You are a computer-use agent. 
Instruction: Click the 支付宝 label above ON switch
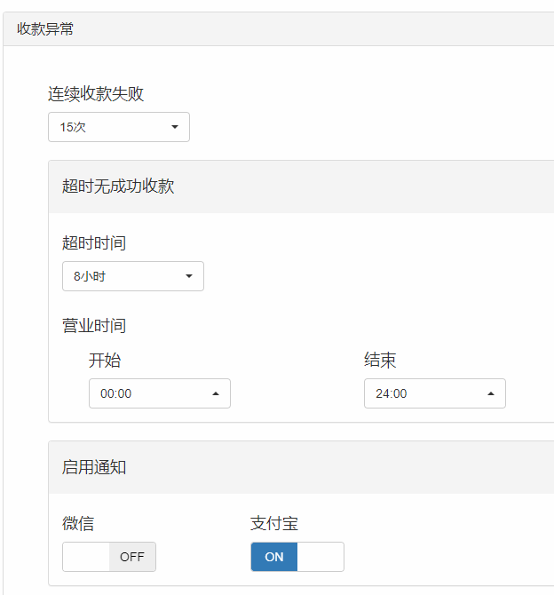(x=274, y=524)
